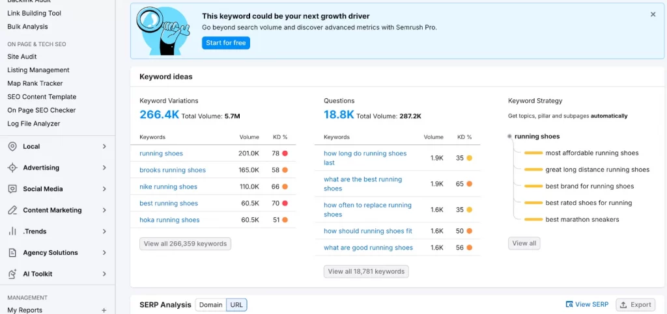Expand the Social Media section chevron

click(104, 189)
